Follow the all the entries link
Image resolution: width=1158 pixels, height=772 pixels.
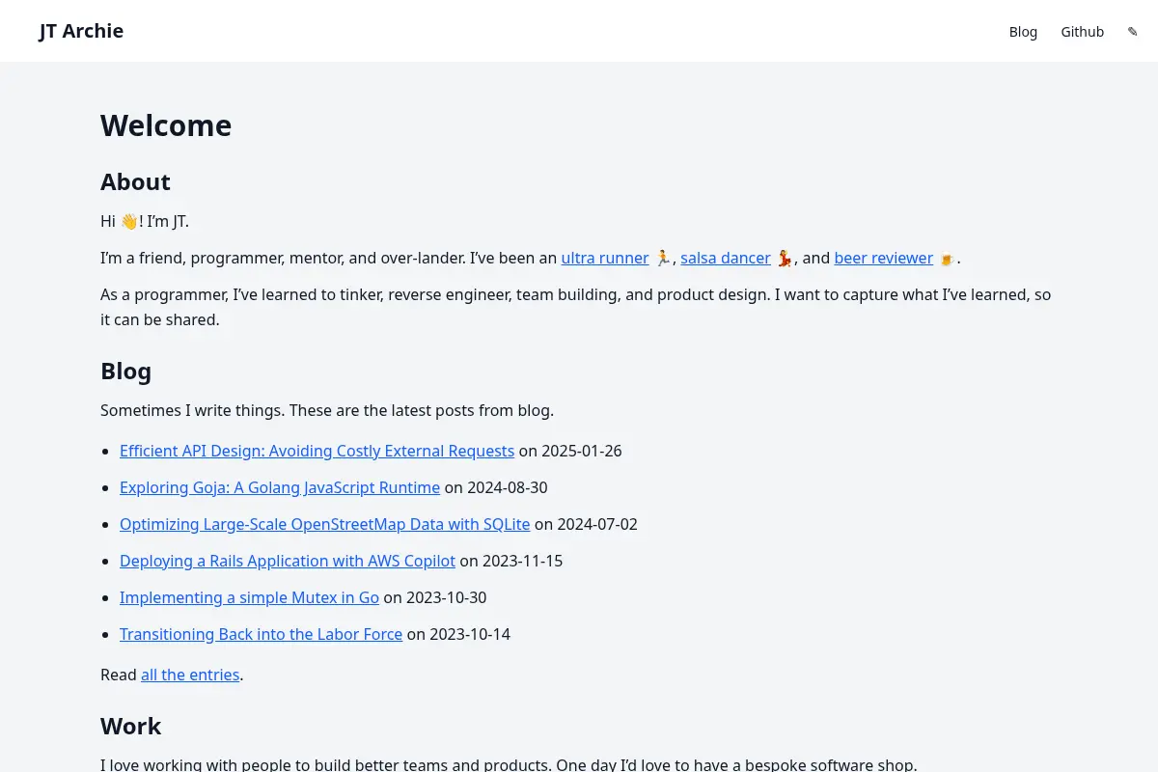(x=190, y=675)
